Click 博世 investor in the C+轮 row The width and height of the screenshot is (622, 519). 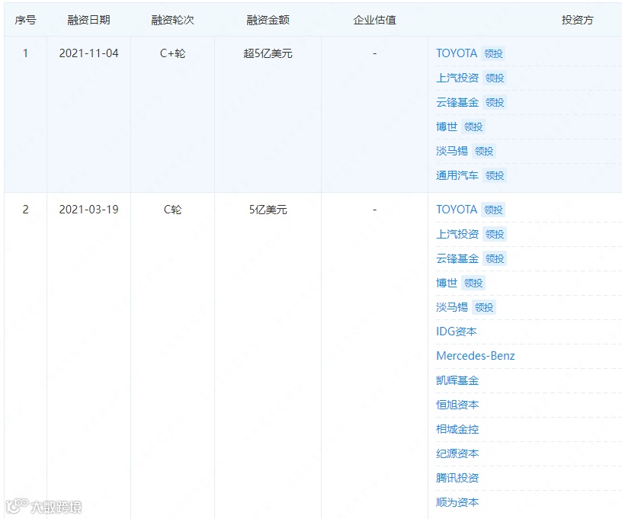[x=447, y=127]
